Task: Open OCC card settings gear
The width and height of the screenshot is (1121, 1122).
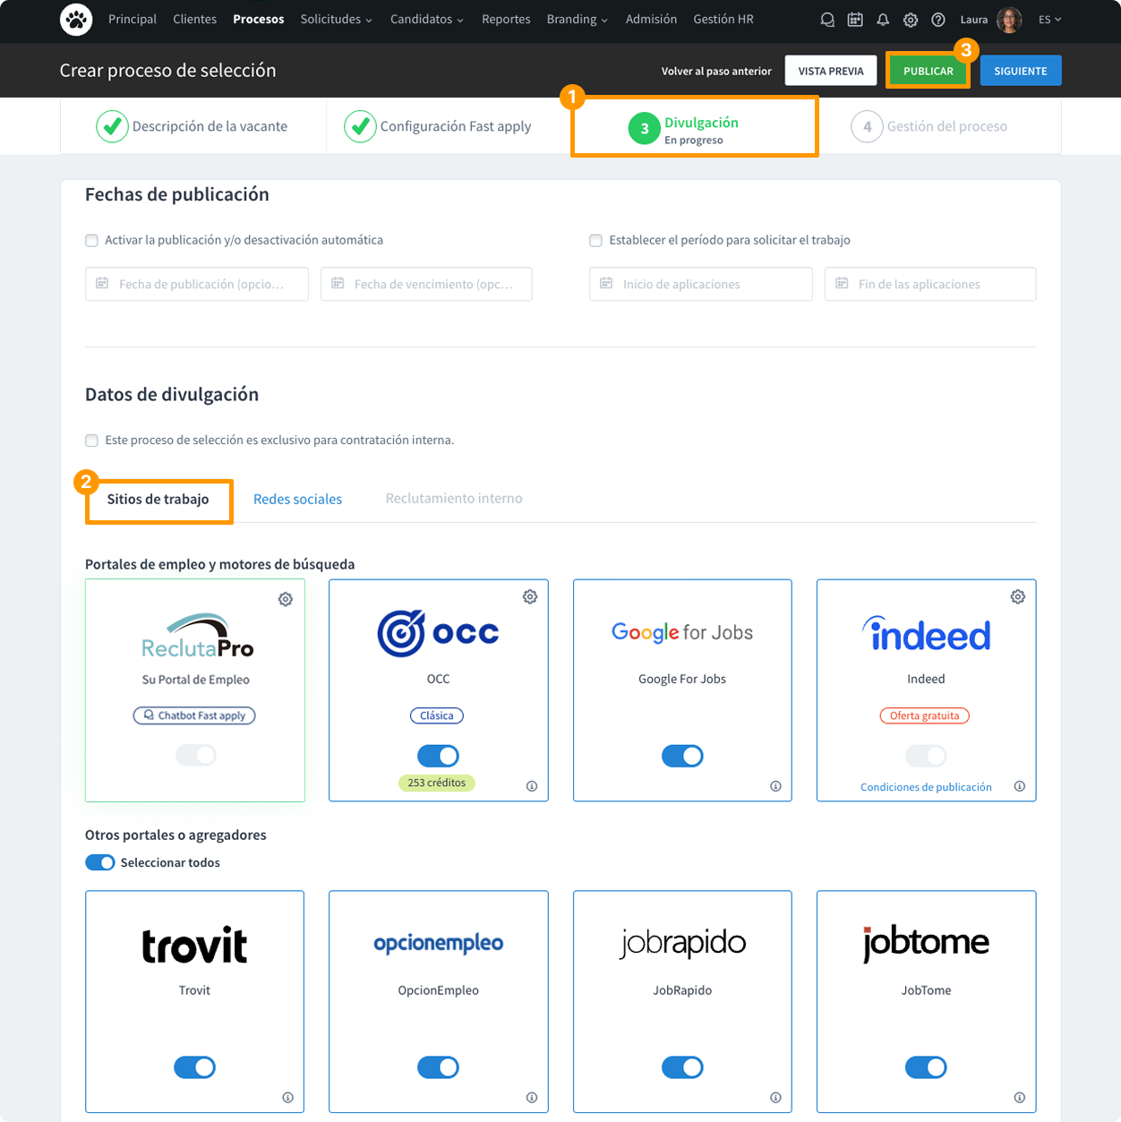Action: [x=530, y=597]
